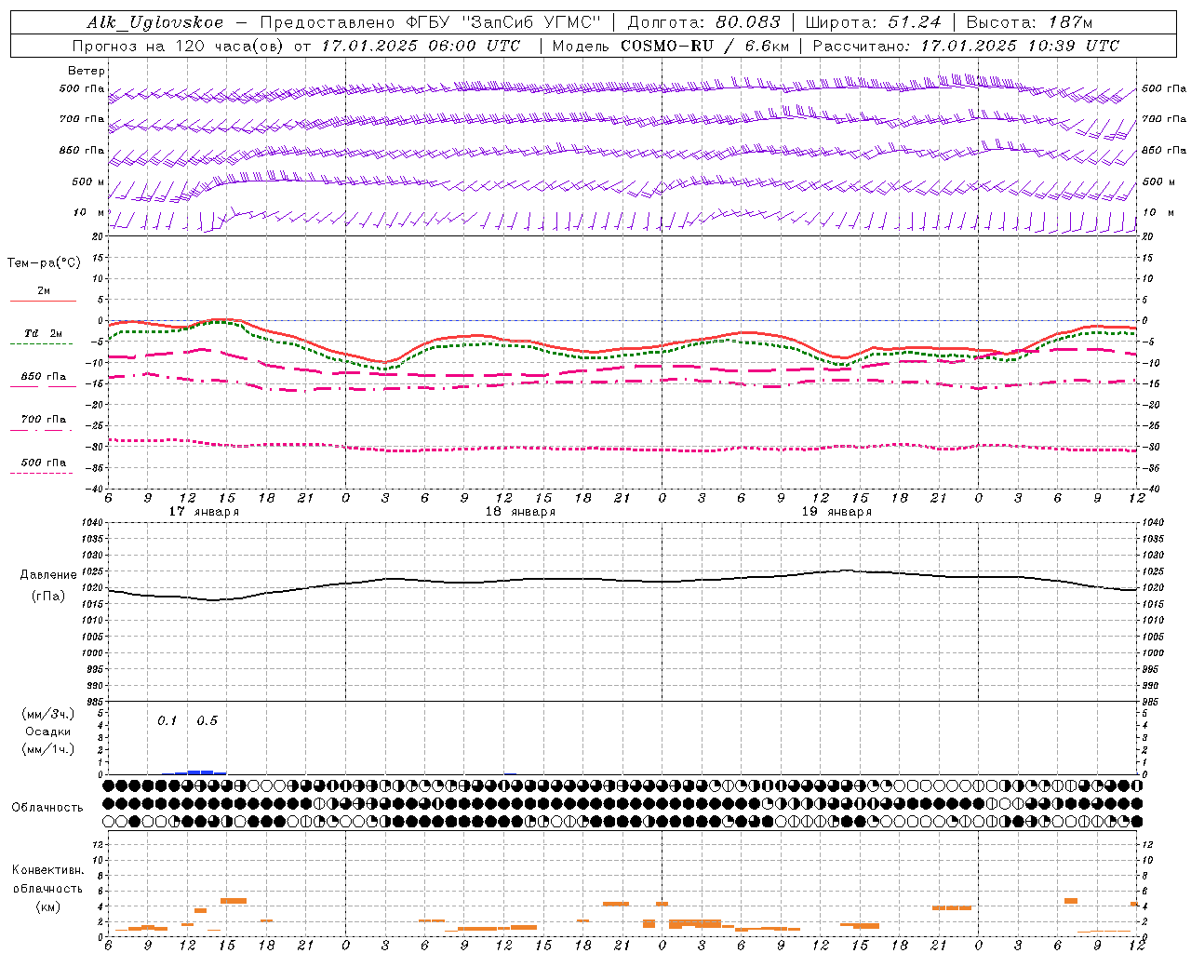Select the longitude value Долгота: 80.083
The width and height of the screenshot is (1191, 953).
pyautogui.click(x=704, y=23)
